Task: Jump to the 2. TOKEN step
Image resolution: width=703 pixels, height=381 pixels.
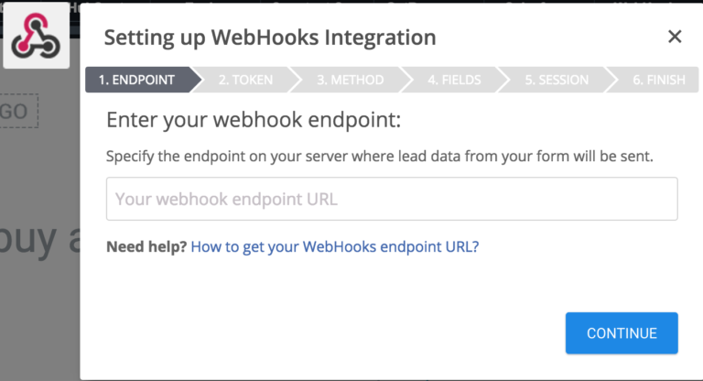Action: 245,80
